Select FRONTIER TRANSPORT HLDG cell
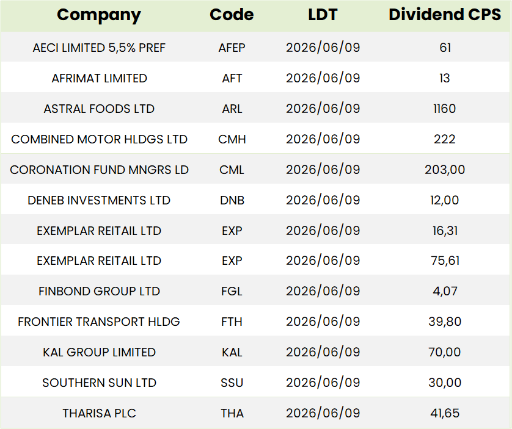The width and height of the screenshot is (512, 429). [x=99, y=322]
